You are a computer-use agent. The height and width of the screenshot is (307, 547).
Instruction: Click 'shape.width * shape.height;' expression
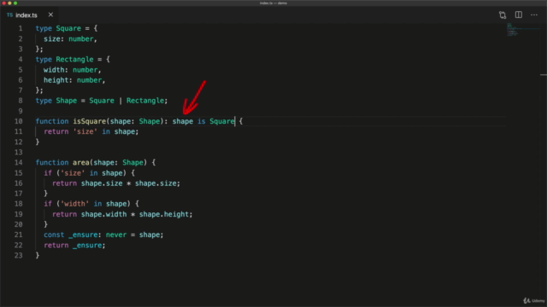137,214
